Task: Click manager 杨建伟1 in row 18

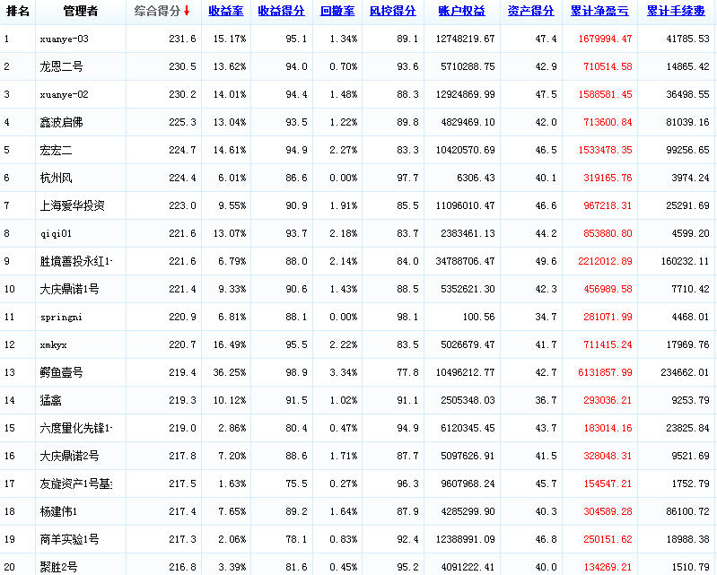Action: pyautogui.click(x=59, y=511)
